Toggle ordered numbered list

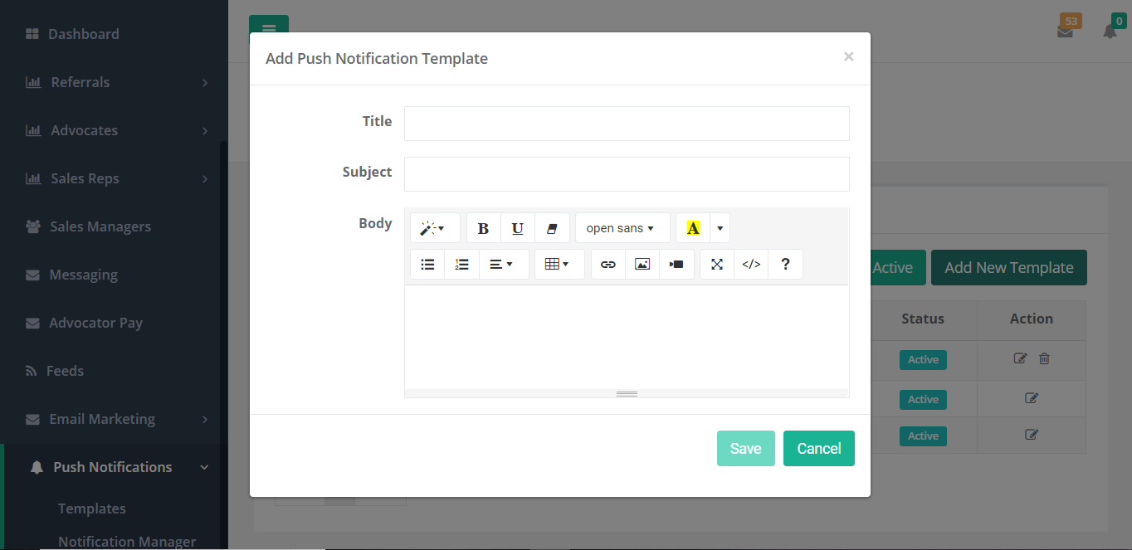[462, 265]
